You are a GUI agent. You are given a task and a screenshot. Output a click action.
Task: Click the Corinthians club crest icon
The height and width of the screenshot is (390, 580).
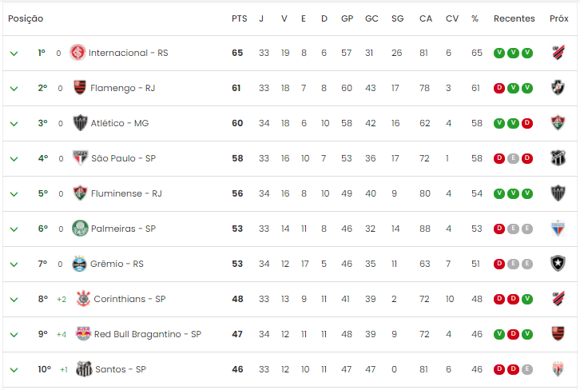83,299
